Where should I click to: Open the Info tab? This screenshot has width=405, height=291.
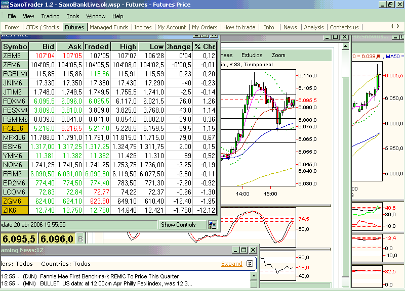click(269, 27)
